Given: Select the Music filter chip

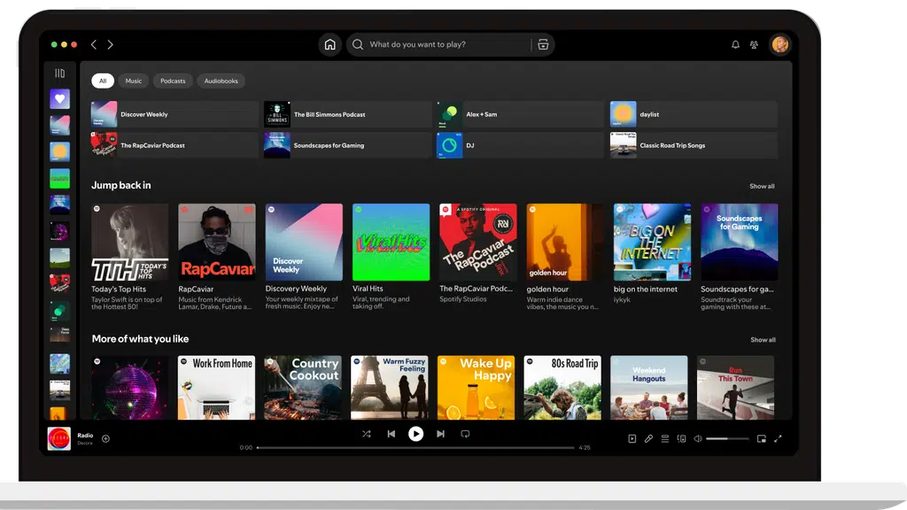Looking at the screenshot, I should coord(133,81).
